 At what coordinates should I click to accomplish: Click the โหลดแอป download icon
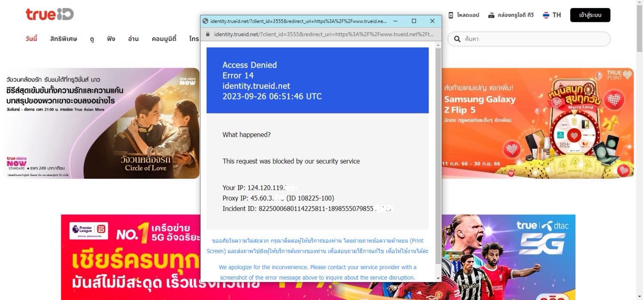click(x=451, y=15)
